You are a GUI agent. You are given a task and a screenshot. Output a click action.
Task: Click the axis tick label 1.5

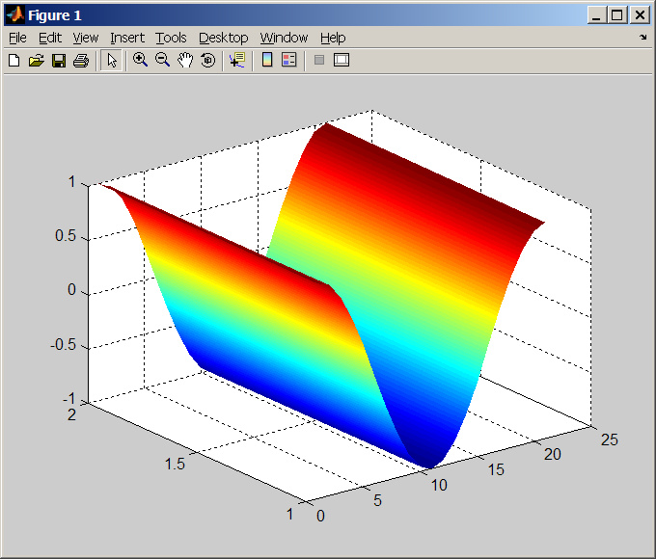175,464
